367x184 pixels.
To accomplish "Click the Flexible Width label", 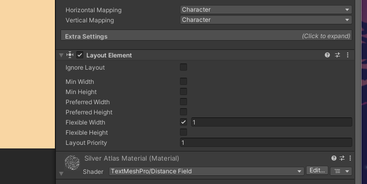I will click(85, 122).
